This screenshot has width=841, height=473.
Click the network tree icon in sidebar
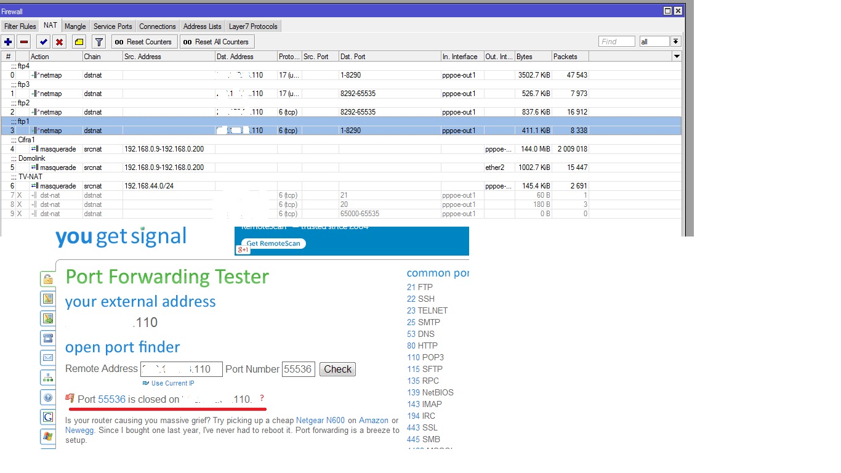(x=47, y=377)
